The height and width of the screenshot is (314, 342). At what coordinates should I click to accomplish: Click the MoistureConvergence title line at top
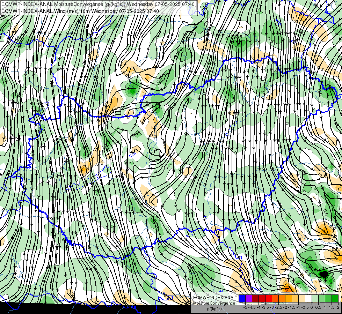[98, 4]
